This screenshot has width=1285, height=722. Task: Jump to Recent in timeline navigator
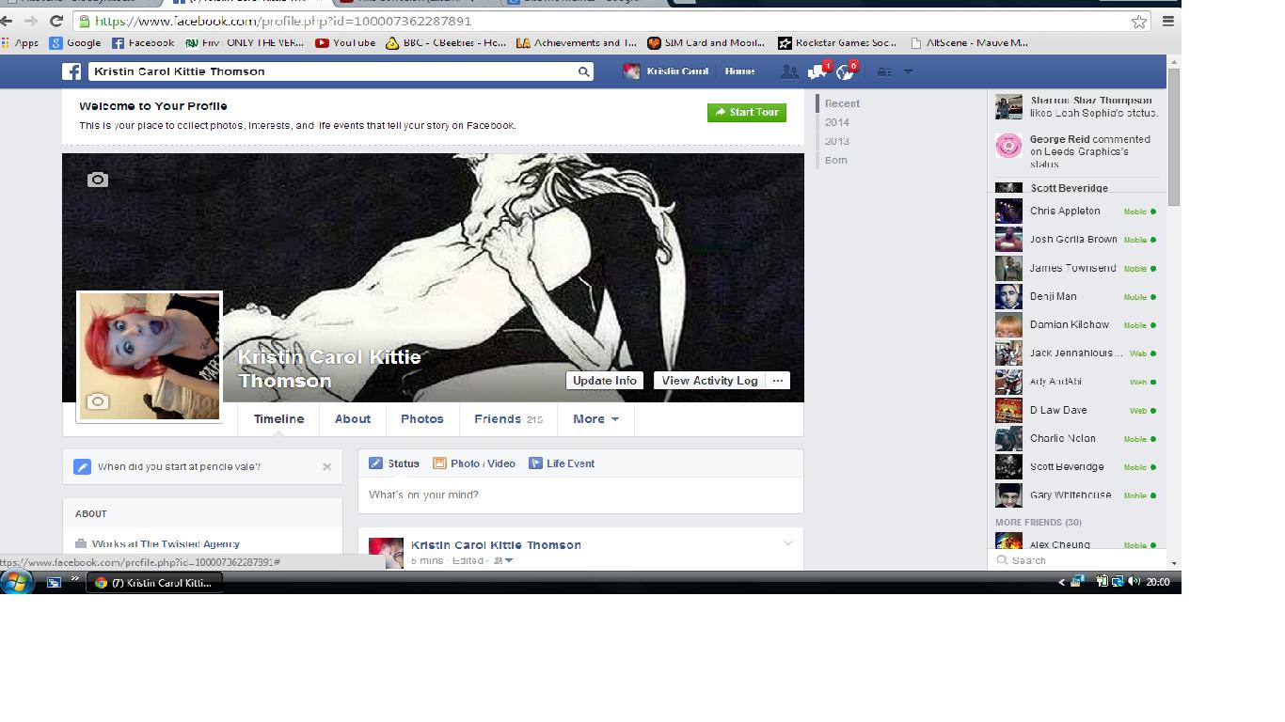(842, 103)
